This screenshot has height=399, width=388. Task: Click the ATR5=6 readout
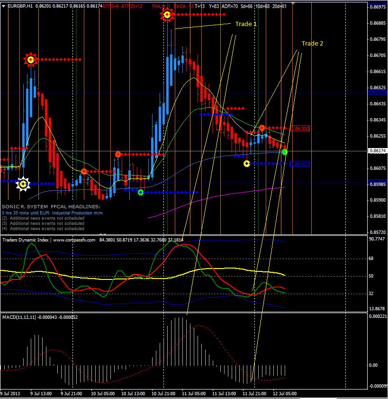(x=110, y=6)
